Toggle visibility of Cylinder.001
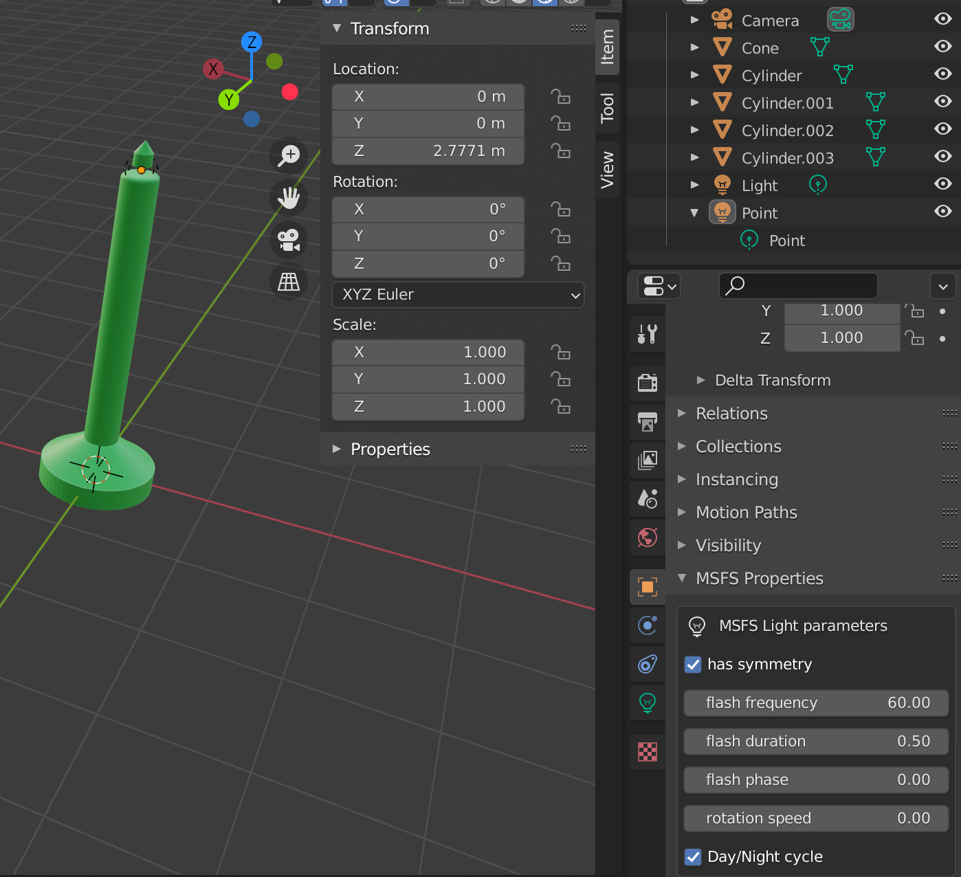Image resolution: width=961 pixels, height=877 pixels. 943,101
